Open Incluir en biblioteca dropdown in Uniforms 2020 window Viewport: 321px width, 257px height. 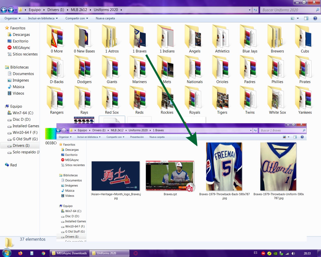coord(43,18)
